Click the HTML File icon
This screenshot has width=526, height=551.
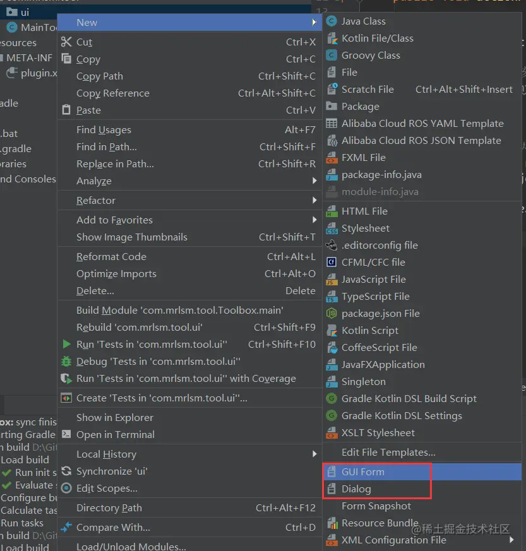[x=332, y=211]
